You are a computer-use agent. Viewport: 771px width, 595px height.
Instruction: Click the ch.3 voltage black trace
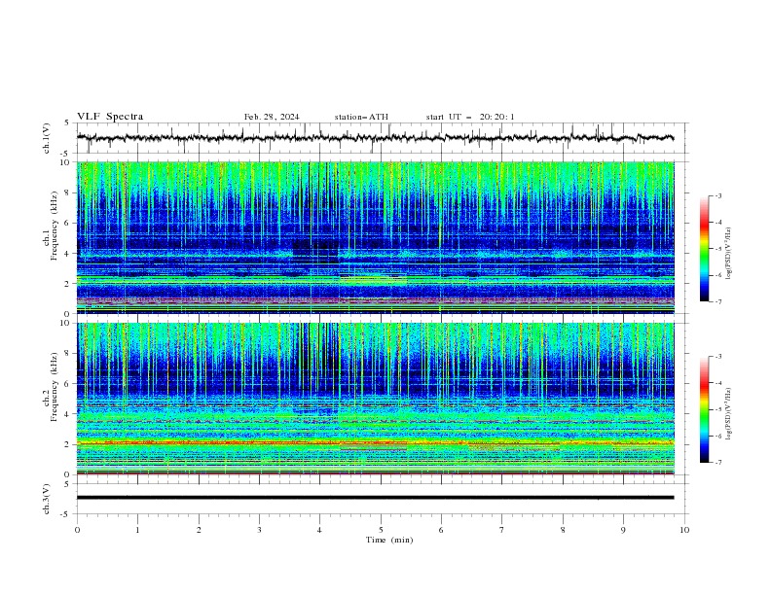point(375,498)
